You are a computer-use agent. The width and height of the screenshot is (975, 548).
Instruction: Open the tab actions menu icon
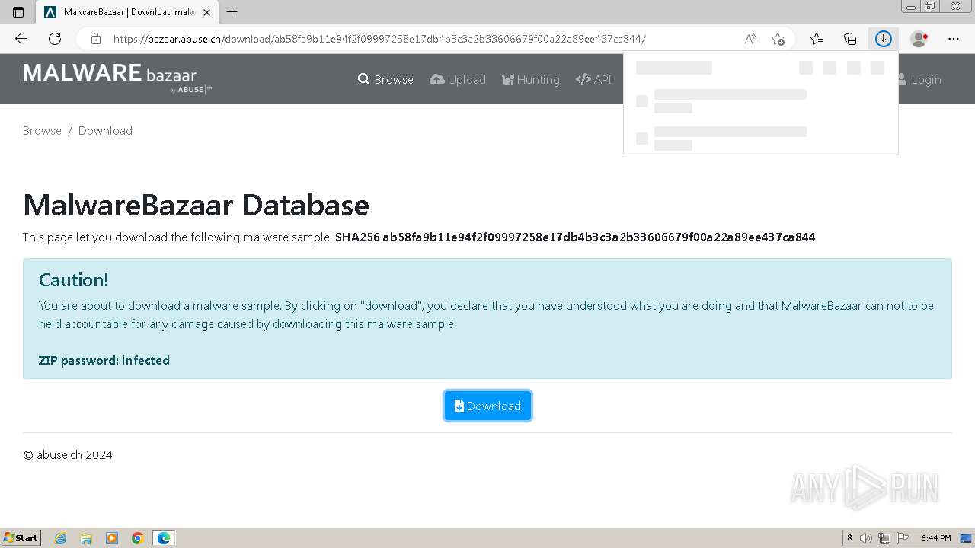pyautogui.click(x=18, y=12)
